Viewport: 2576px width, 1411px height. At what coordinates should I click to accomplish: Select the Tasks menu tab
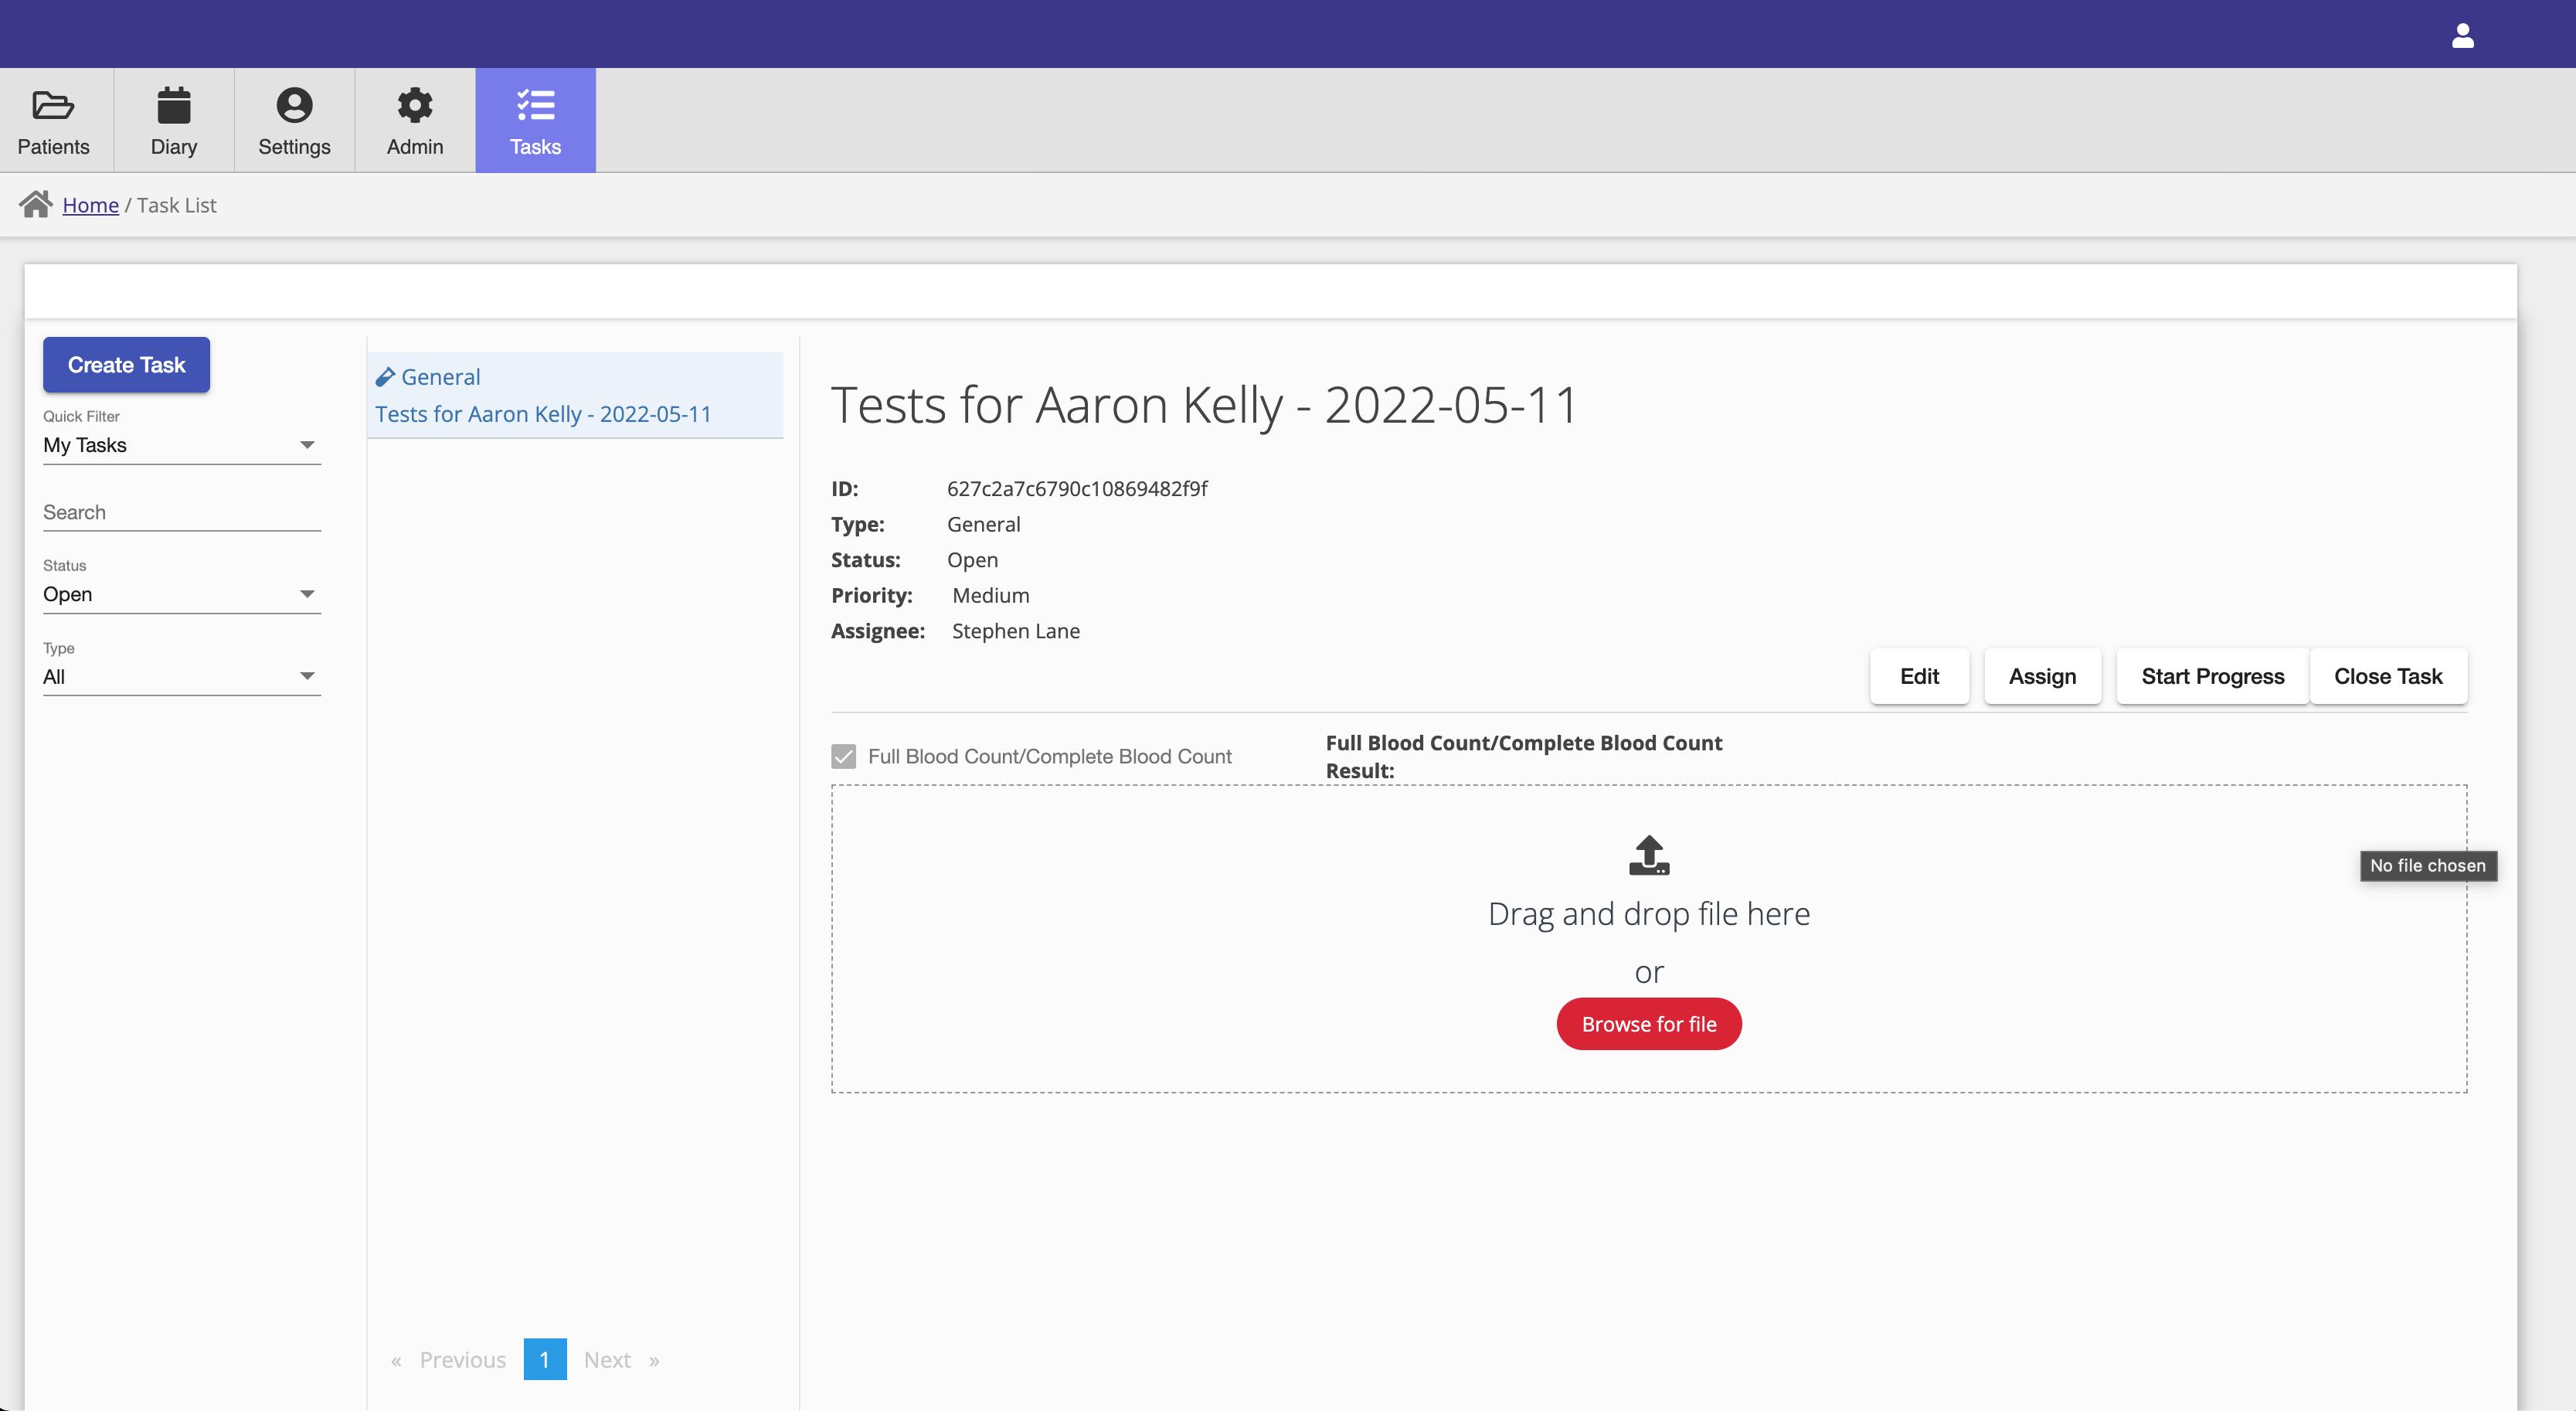pos(535,120)
